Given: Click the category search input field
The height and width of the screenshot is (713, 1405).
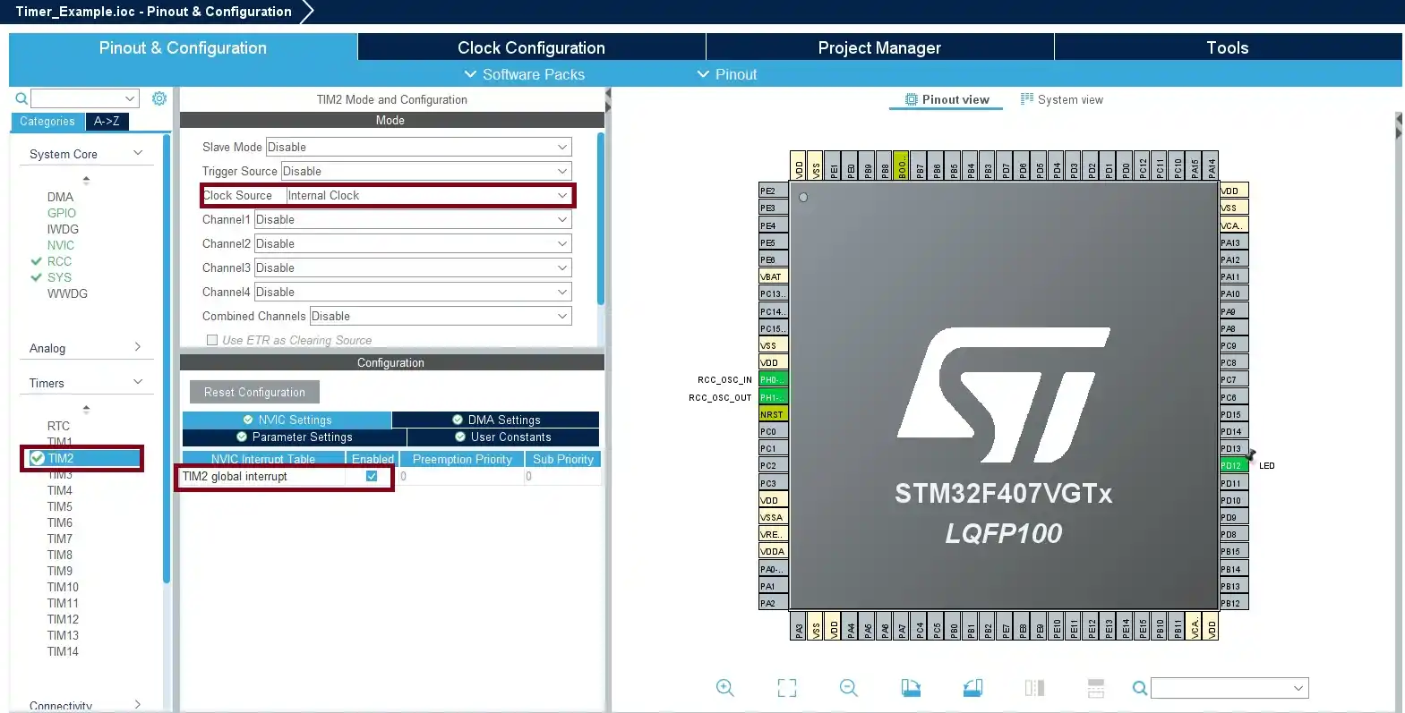Looking at the screenshot, I should click(x=84, y=98).
